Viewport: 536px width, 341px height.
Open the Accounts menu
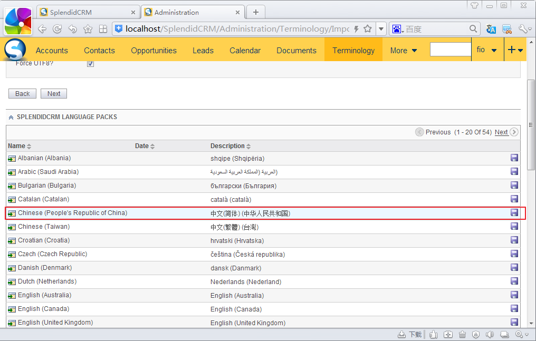[x=52, y=51]
